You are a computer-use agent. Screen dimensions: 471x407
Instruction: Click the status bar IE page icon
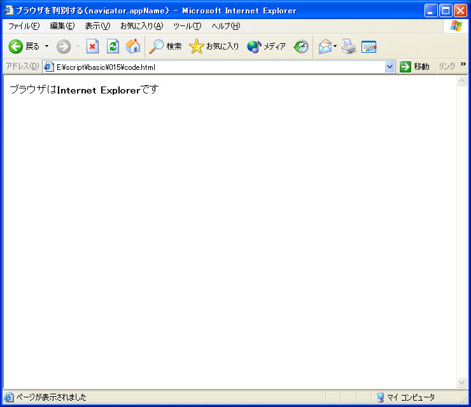[9, 397]
